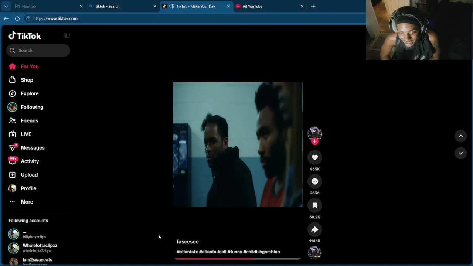473x266 pixels.
Task: Close the New tab browser tab
Action: 81,6
